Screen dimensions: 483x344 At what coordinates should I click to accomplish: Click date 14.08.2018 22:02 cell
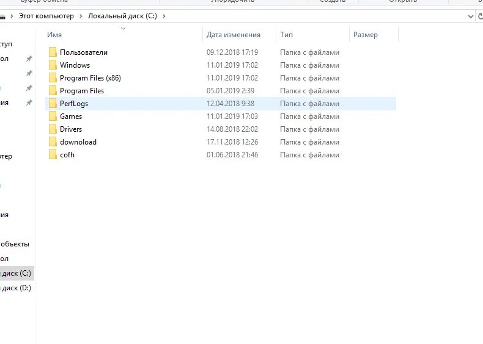pos(232,129)
